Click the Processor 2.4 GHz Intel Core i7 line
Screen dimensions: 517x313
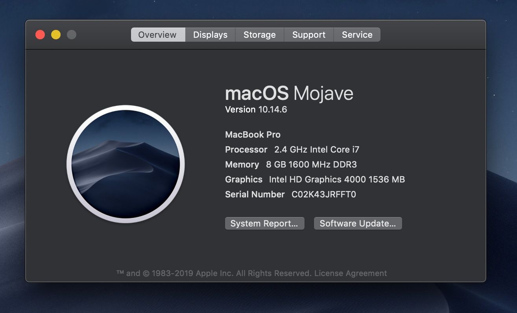click(292, 149)
